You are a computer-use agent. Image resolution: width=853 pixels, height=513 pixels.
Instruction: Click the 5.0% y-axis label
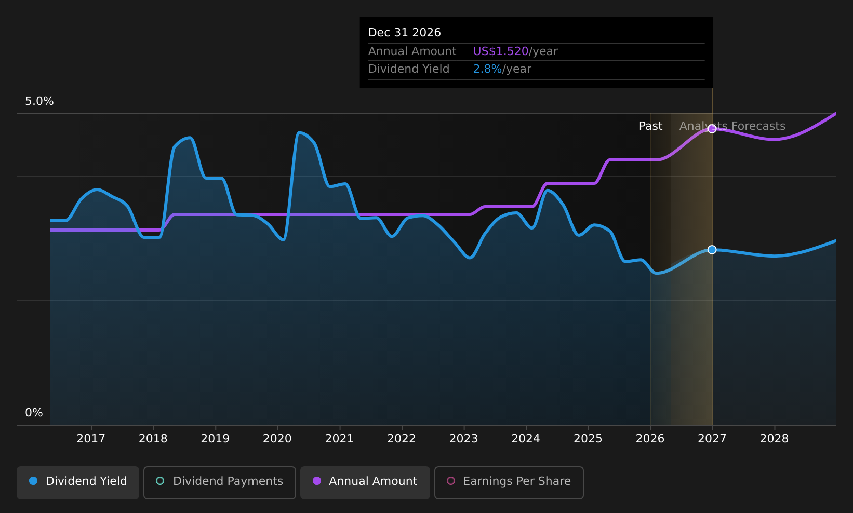[x=39, y=101]
